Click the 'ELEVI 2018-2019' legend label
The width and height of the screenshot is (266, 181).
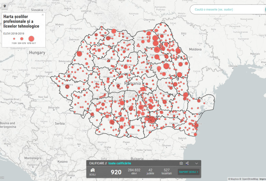tap(14, 33)
